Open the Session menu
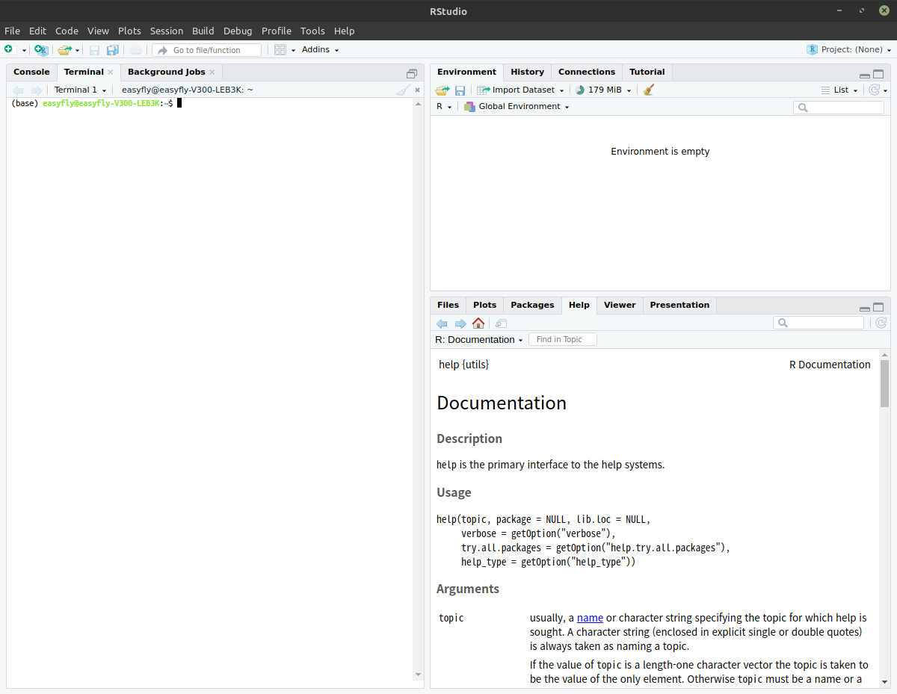897x694 pixels. [x=167, y=31]
